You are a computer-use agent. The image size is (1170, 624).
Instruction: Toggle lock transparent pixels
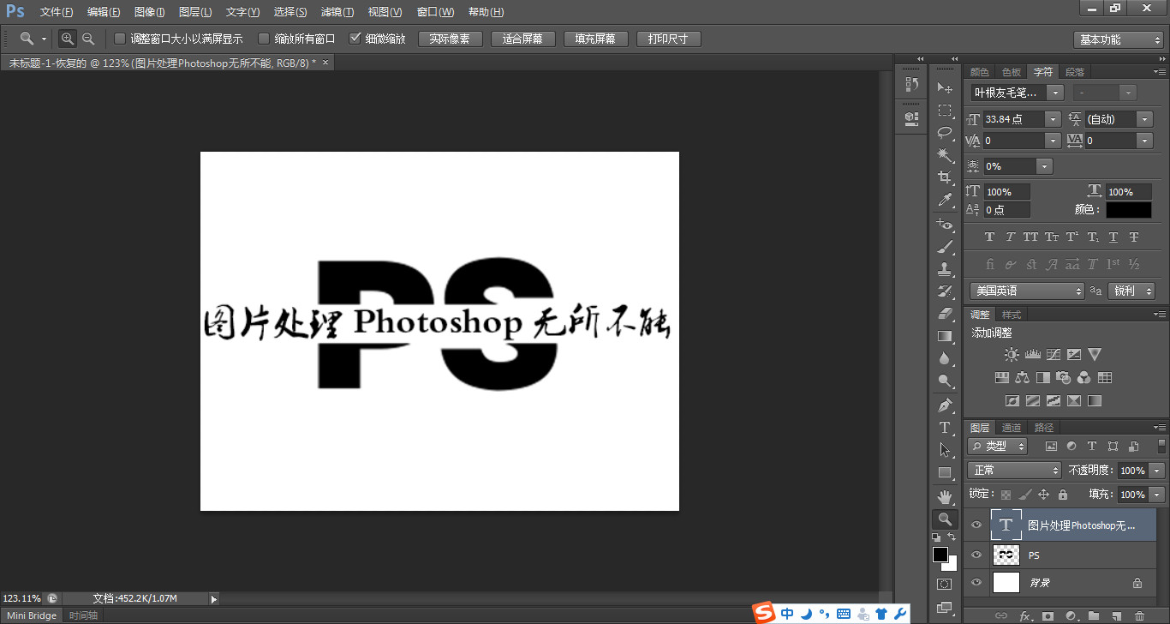click(1006, 495)
